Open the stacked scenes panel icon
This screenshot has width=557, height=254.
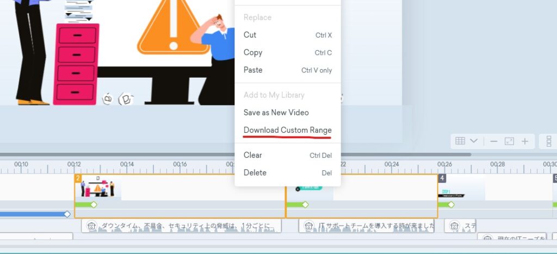tap(548, 141)
